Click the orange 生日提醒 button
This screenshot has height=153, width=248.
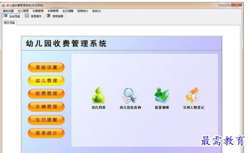point(46,120)
